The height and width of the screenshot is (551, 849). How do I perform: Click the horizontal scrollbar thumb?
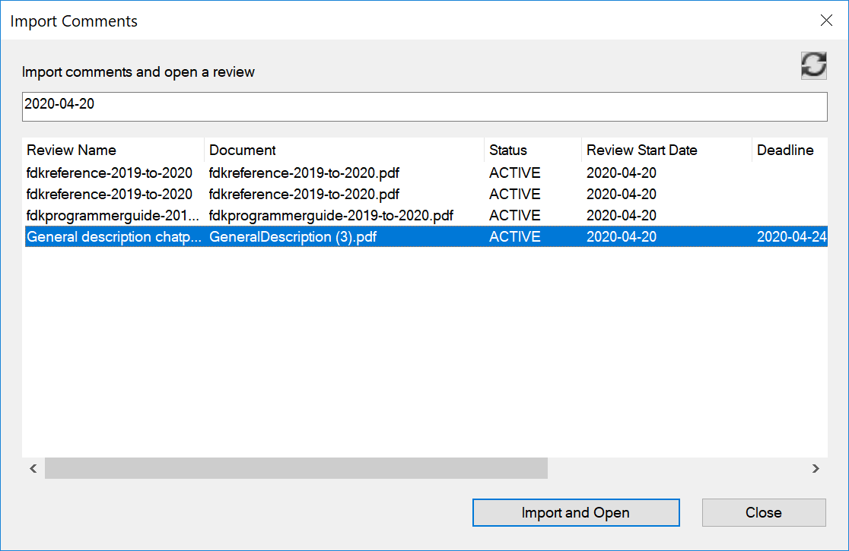[296, 469]
